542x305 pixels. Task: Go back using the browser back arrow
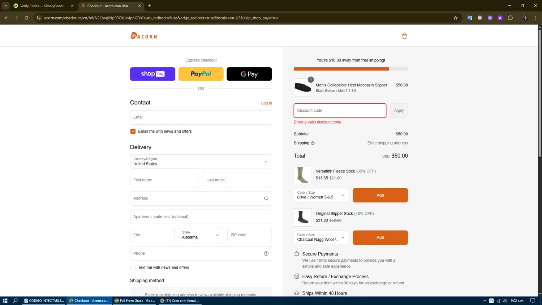(x=6, y=18)
